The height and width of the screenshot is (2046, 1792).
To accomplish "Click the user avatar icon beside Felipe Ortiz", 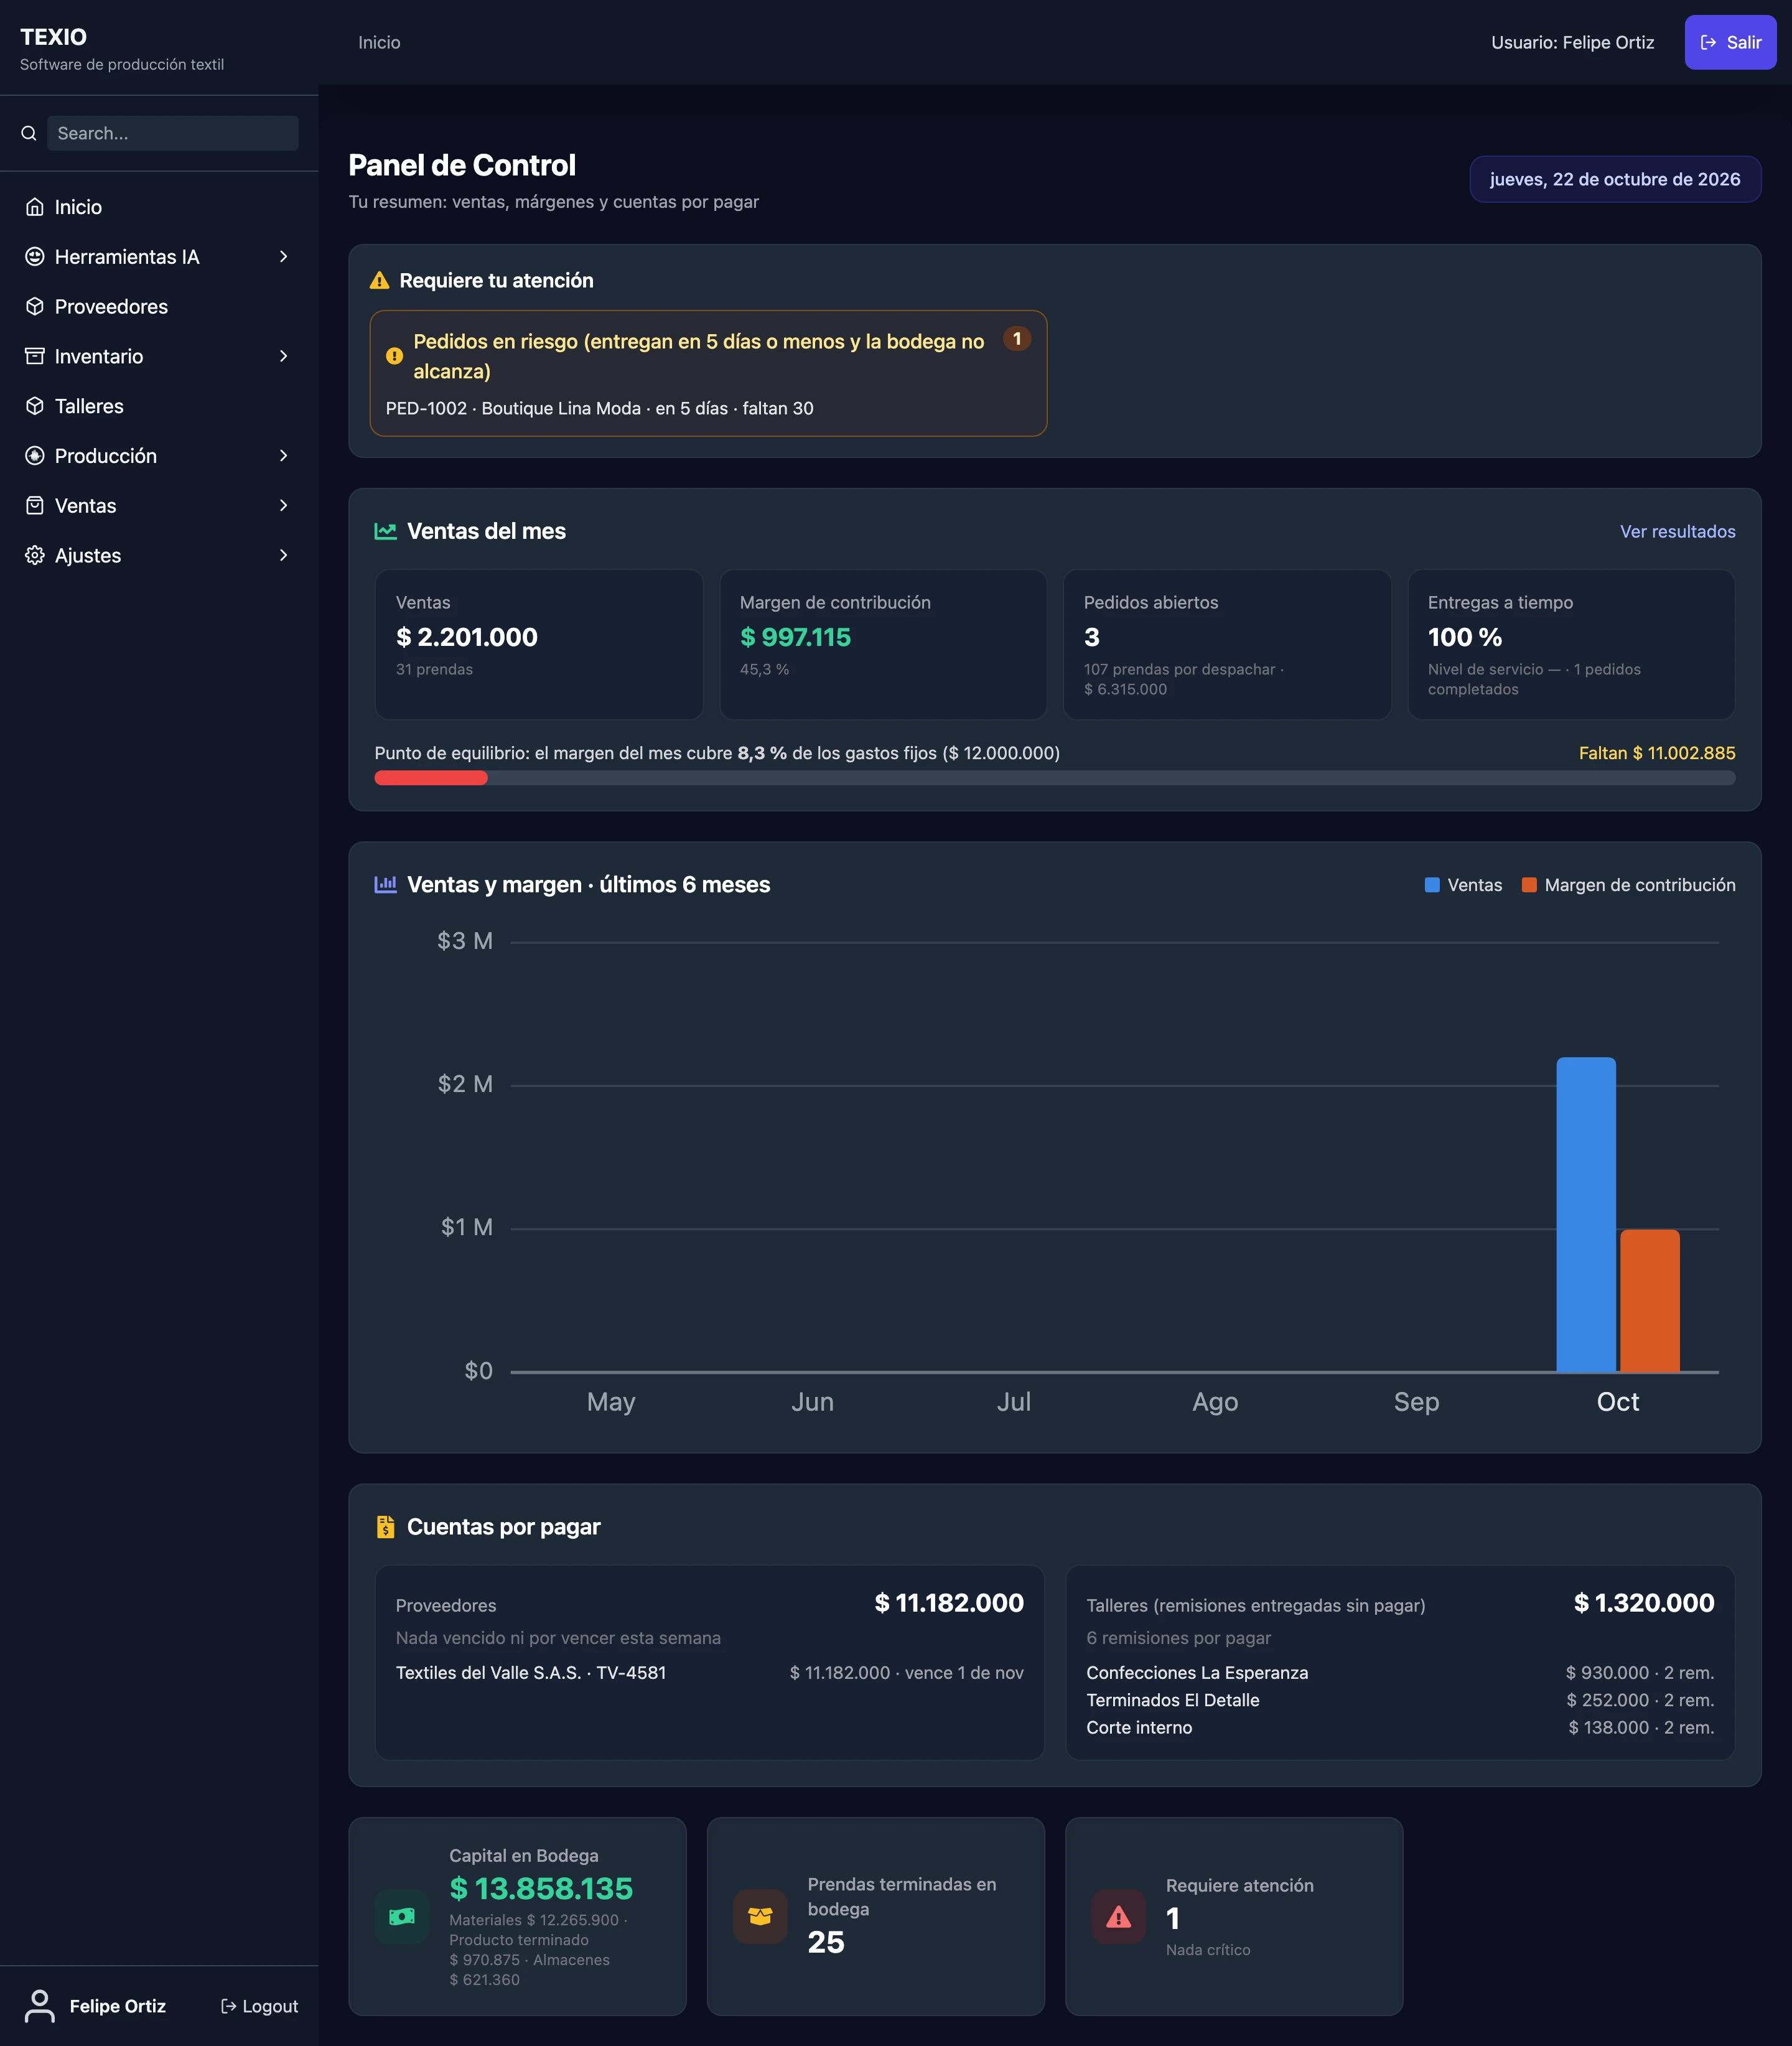I will (40, 2006).
